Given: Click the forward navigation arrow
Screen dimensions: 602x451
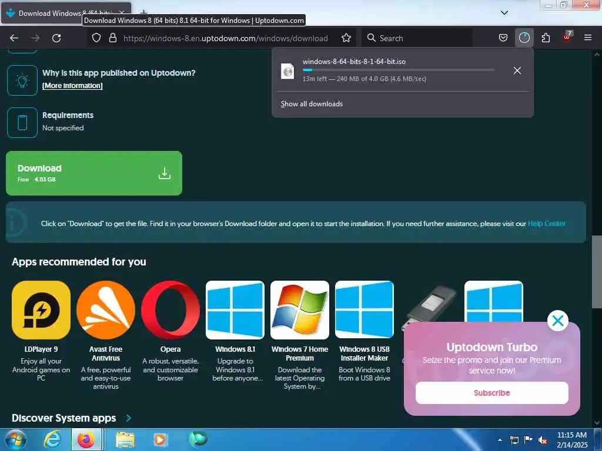Looking at the screenshot, I should click(x=35, y=38).
